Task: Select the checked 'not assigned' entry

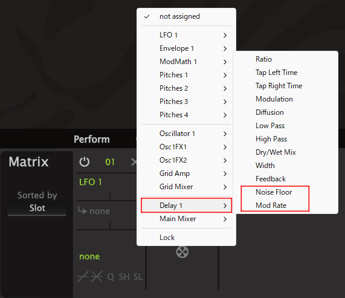Action: (x=186, y=16)
